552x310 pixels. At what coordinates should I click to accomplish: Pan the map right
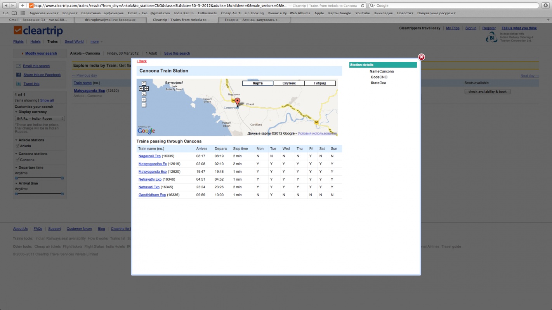(146, 89)
